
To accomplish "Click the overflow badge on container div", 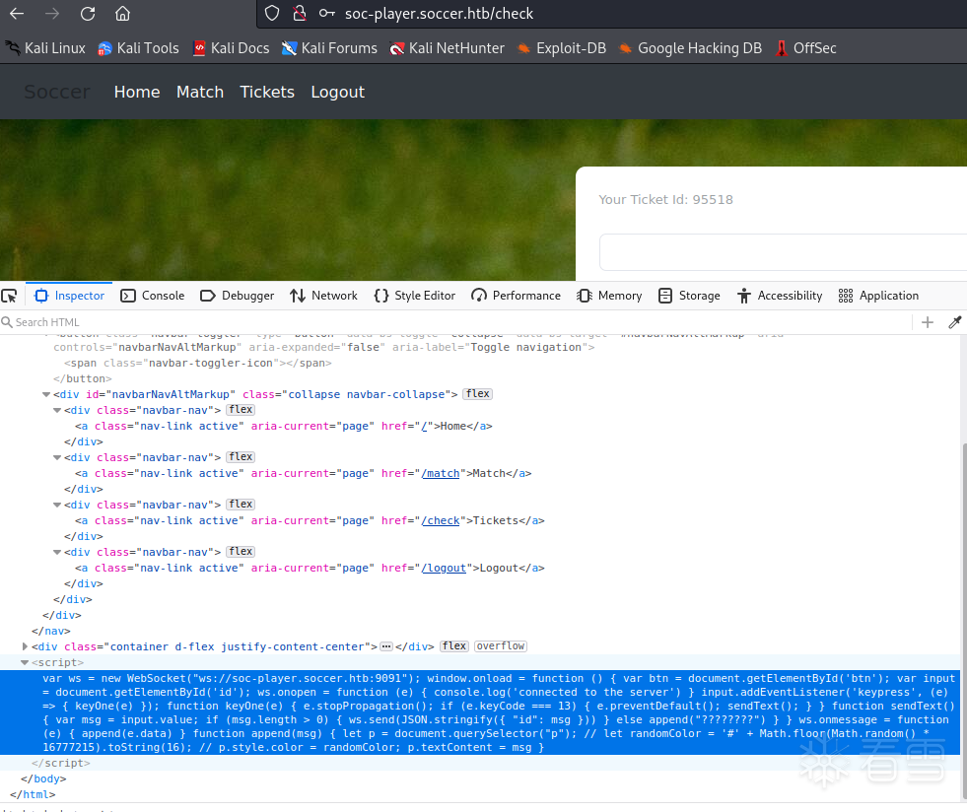I will pyautogui.click(x=500, y=646).
